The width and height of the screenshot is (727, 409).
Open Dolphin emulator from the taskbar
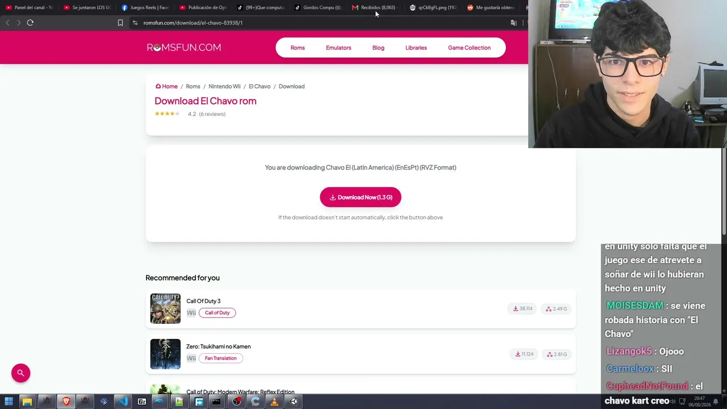click(160, 402)
